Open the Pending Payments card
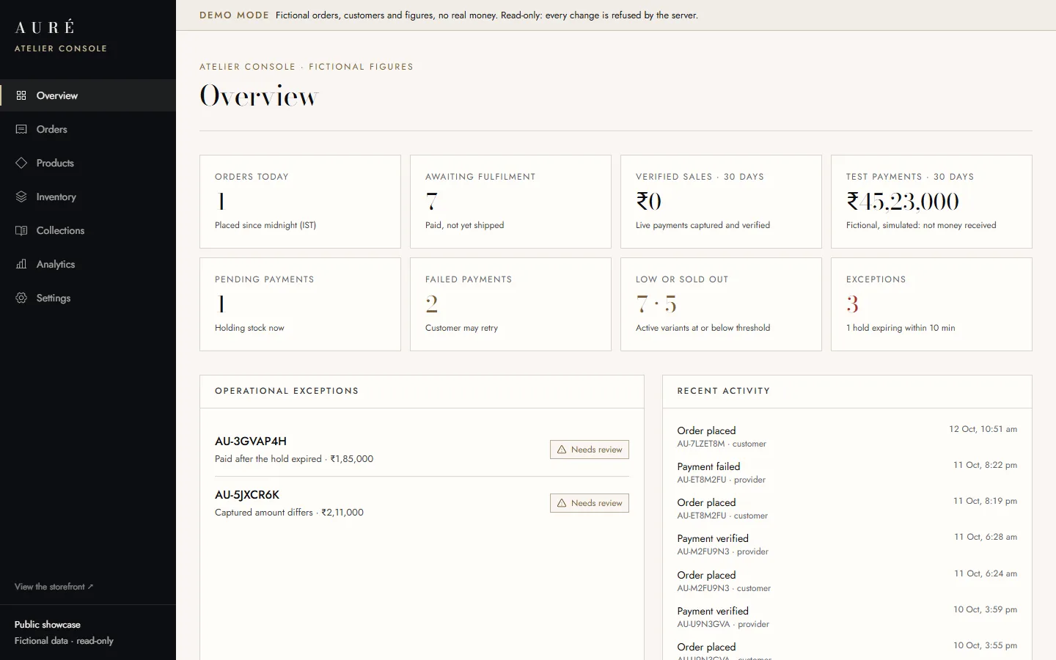 pos(300,304)
